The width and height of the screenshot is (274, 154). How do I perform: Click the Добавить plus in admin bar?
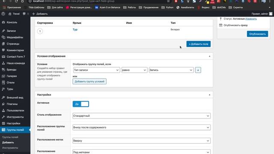pos(33,14)
